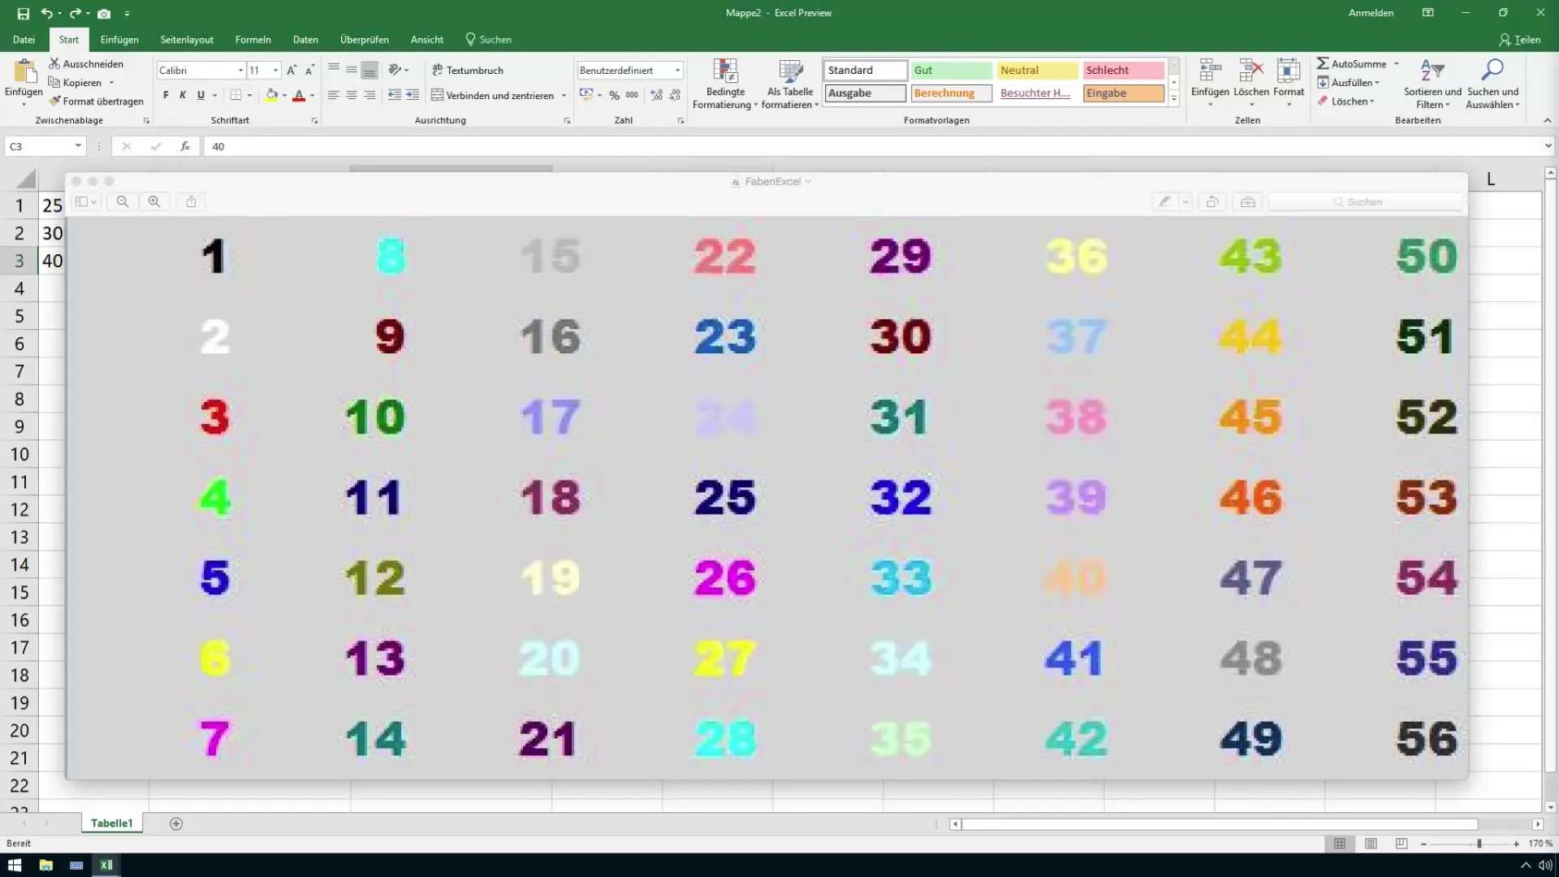The width and height of the screenshot is (1559, 877).
Task: Open Schriftart dialog launcher
Action: [314, 121]
